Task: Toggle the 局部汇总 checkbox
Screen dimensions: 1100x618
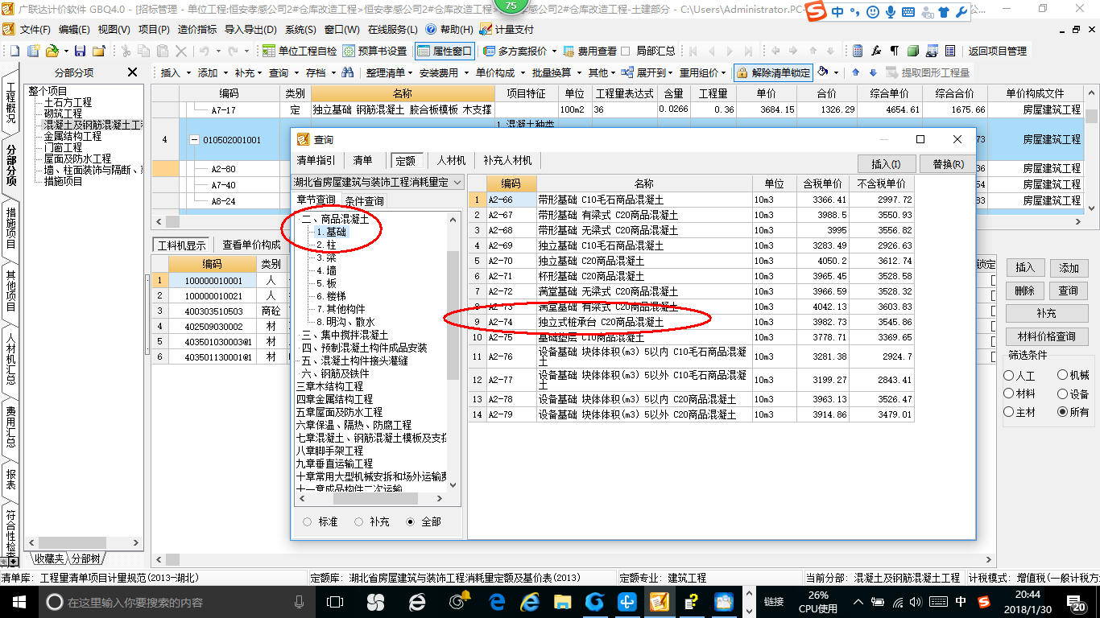Action: [x=625, y=51]
